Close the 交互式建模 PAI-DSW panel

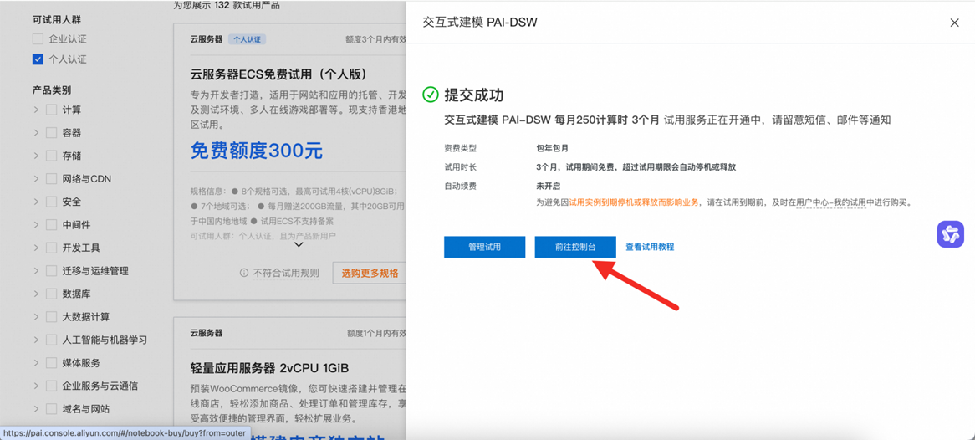pos(954,23)
